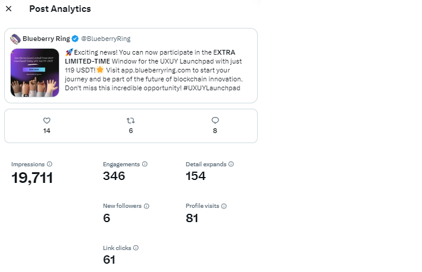Open info icon next to Detail expands
Image resolution: width=422 pixels, height=272 pixels.
231,164
